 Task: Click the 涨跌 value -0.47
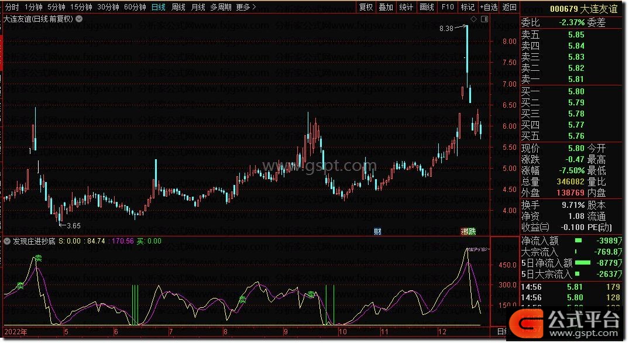pyautogui.click(x=575, y=160)
